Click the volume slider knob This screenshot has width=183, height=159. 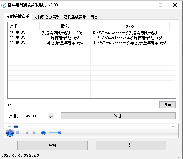59,133
